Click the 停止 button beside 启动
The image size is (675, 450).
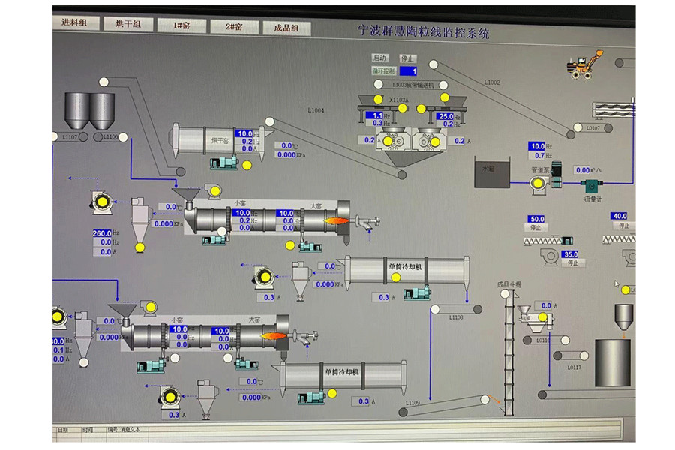pos(406,58)
